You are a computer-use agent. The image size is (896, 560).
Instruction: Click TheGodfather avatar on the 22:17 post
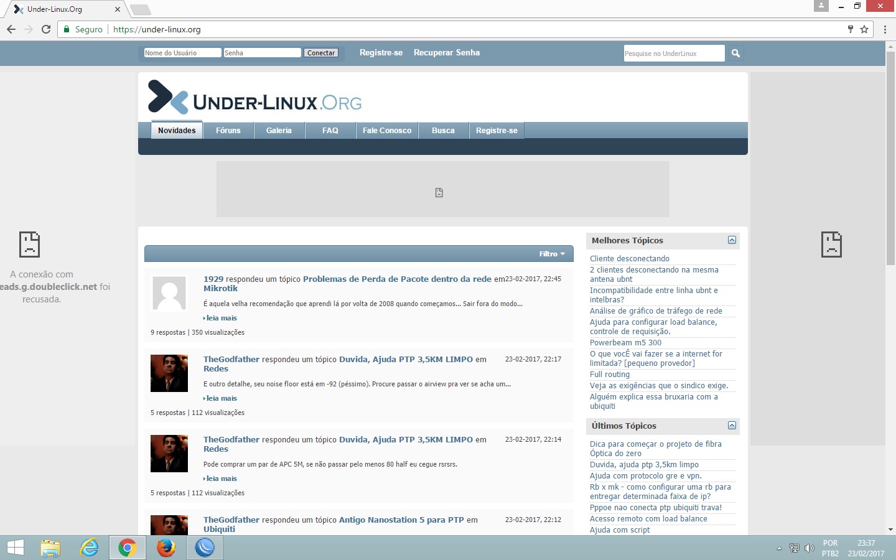tap(169, 373)
